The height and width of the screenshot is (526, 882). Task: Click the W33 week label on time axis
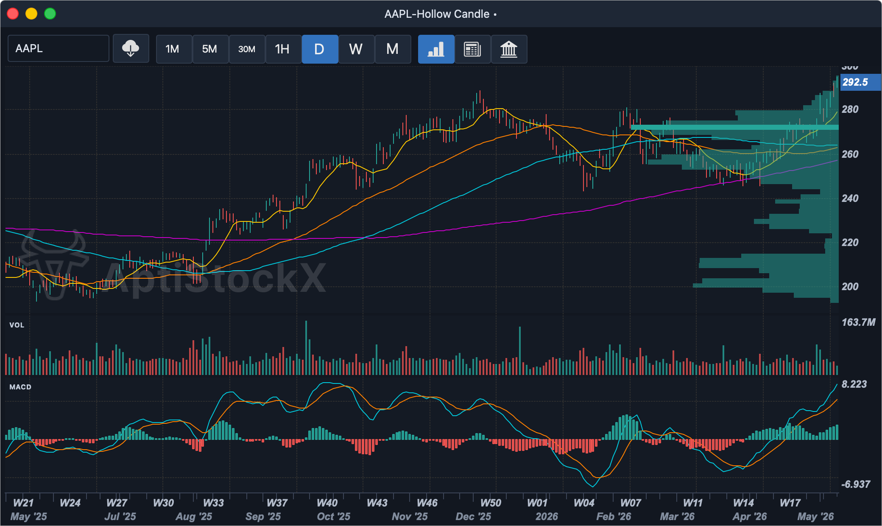[x=213, y=503]
